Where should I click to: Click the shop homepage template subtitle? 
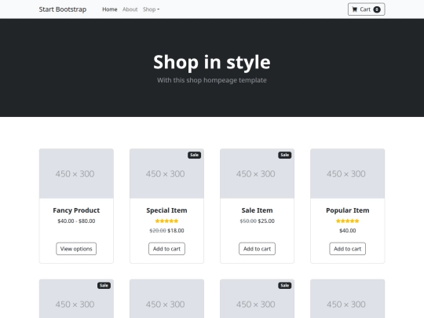pyautogui.click(x=212, y=80)
